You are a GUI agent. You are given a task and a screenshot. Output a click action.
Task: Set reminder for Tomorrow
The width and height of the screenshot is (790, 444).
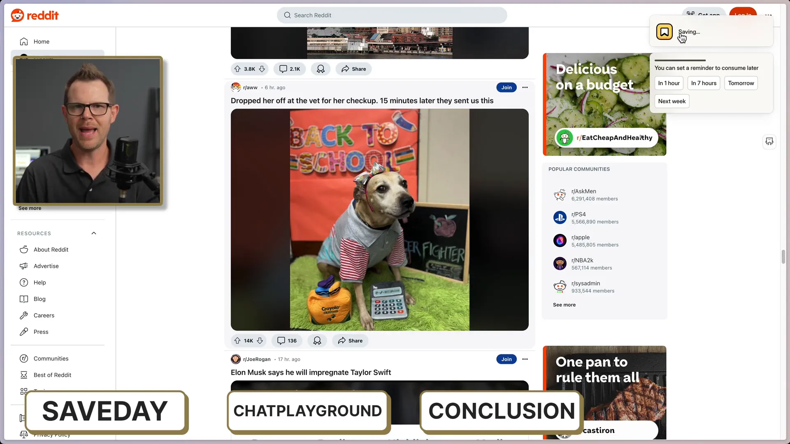click(x=741, y=83)
